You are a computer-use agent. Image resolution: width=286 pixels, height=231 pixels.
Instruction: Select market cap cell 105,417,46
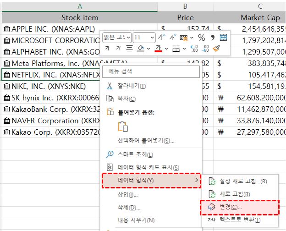click(x=250, y=75)
